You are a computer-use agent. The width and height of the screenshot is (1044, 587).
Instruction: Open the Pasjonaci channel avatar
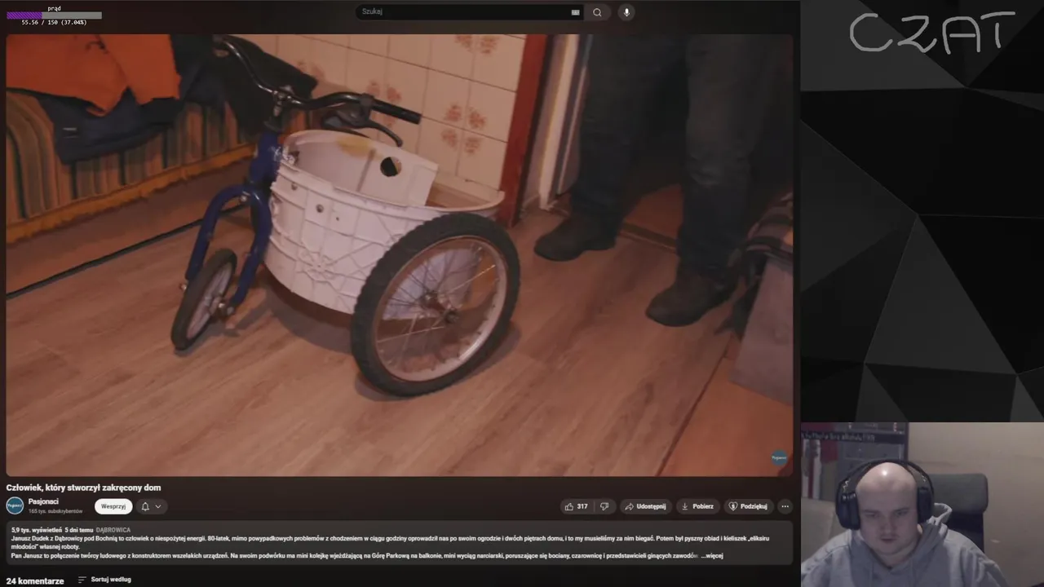(x=15, y=505)
